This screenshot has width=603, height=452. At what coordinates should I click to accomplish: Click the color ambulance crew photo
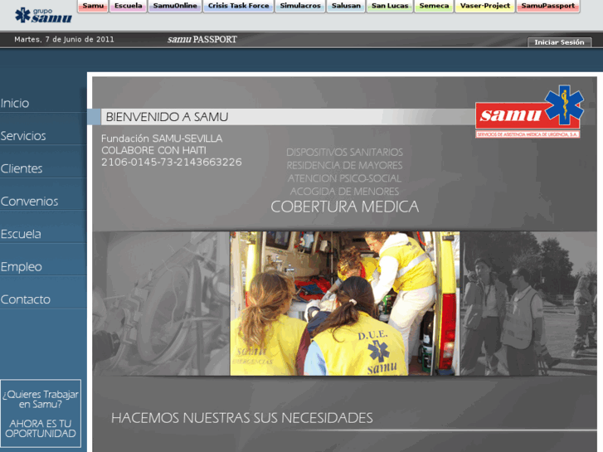point(344,303)
